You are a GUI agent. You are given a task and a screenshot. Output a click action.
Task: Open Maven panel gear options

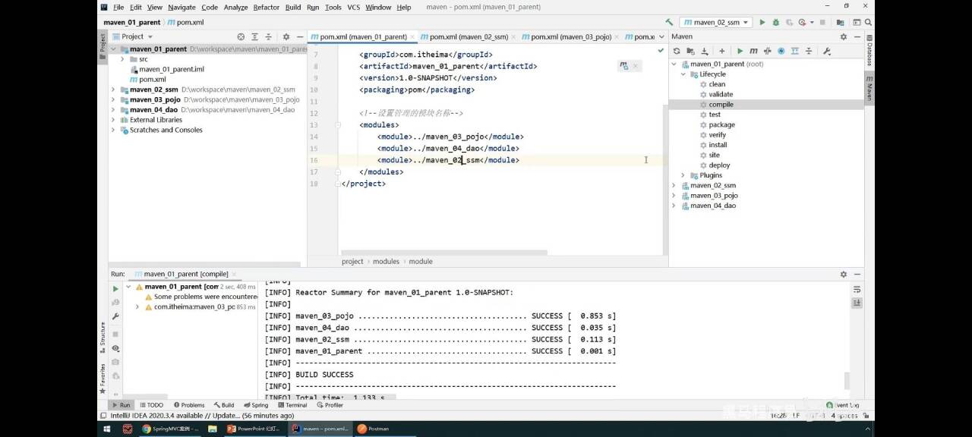coord(843,36)
